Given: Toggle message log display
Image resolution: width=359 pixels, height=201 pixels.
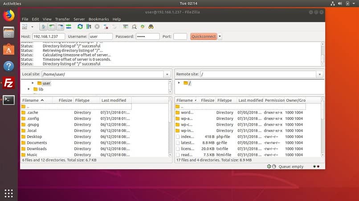Looking at the screenshot, I should click(x=43, y=27).
